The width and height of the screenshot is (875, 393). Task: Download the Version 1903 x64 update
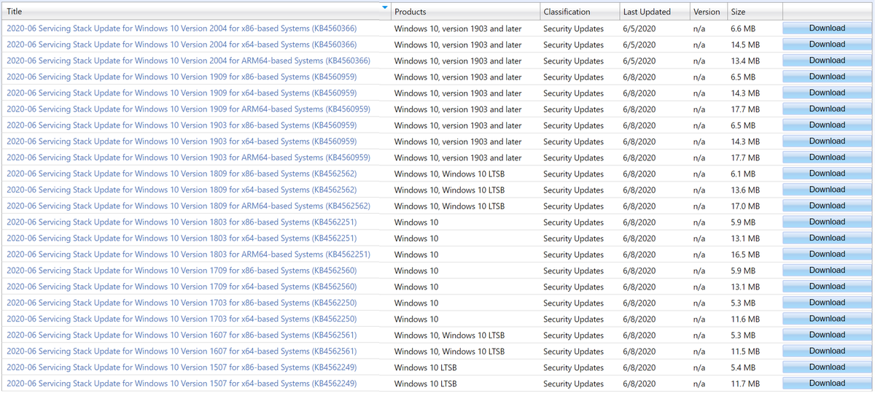(x=827, y=141)
